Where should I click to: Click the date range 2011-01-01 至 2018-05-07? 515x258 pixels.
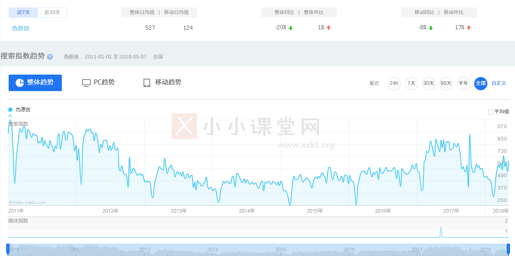click(115, 57)
